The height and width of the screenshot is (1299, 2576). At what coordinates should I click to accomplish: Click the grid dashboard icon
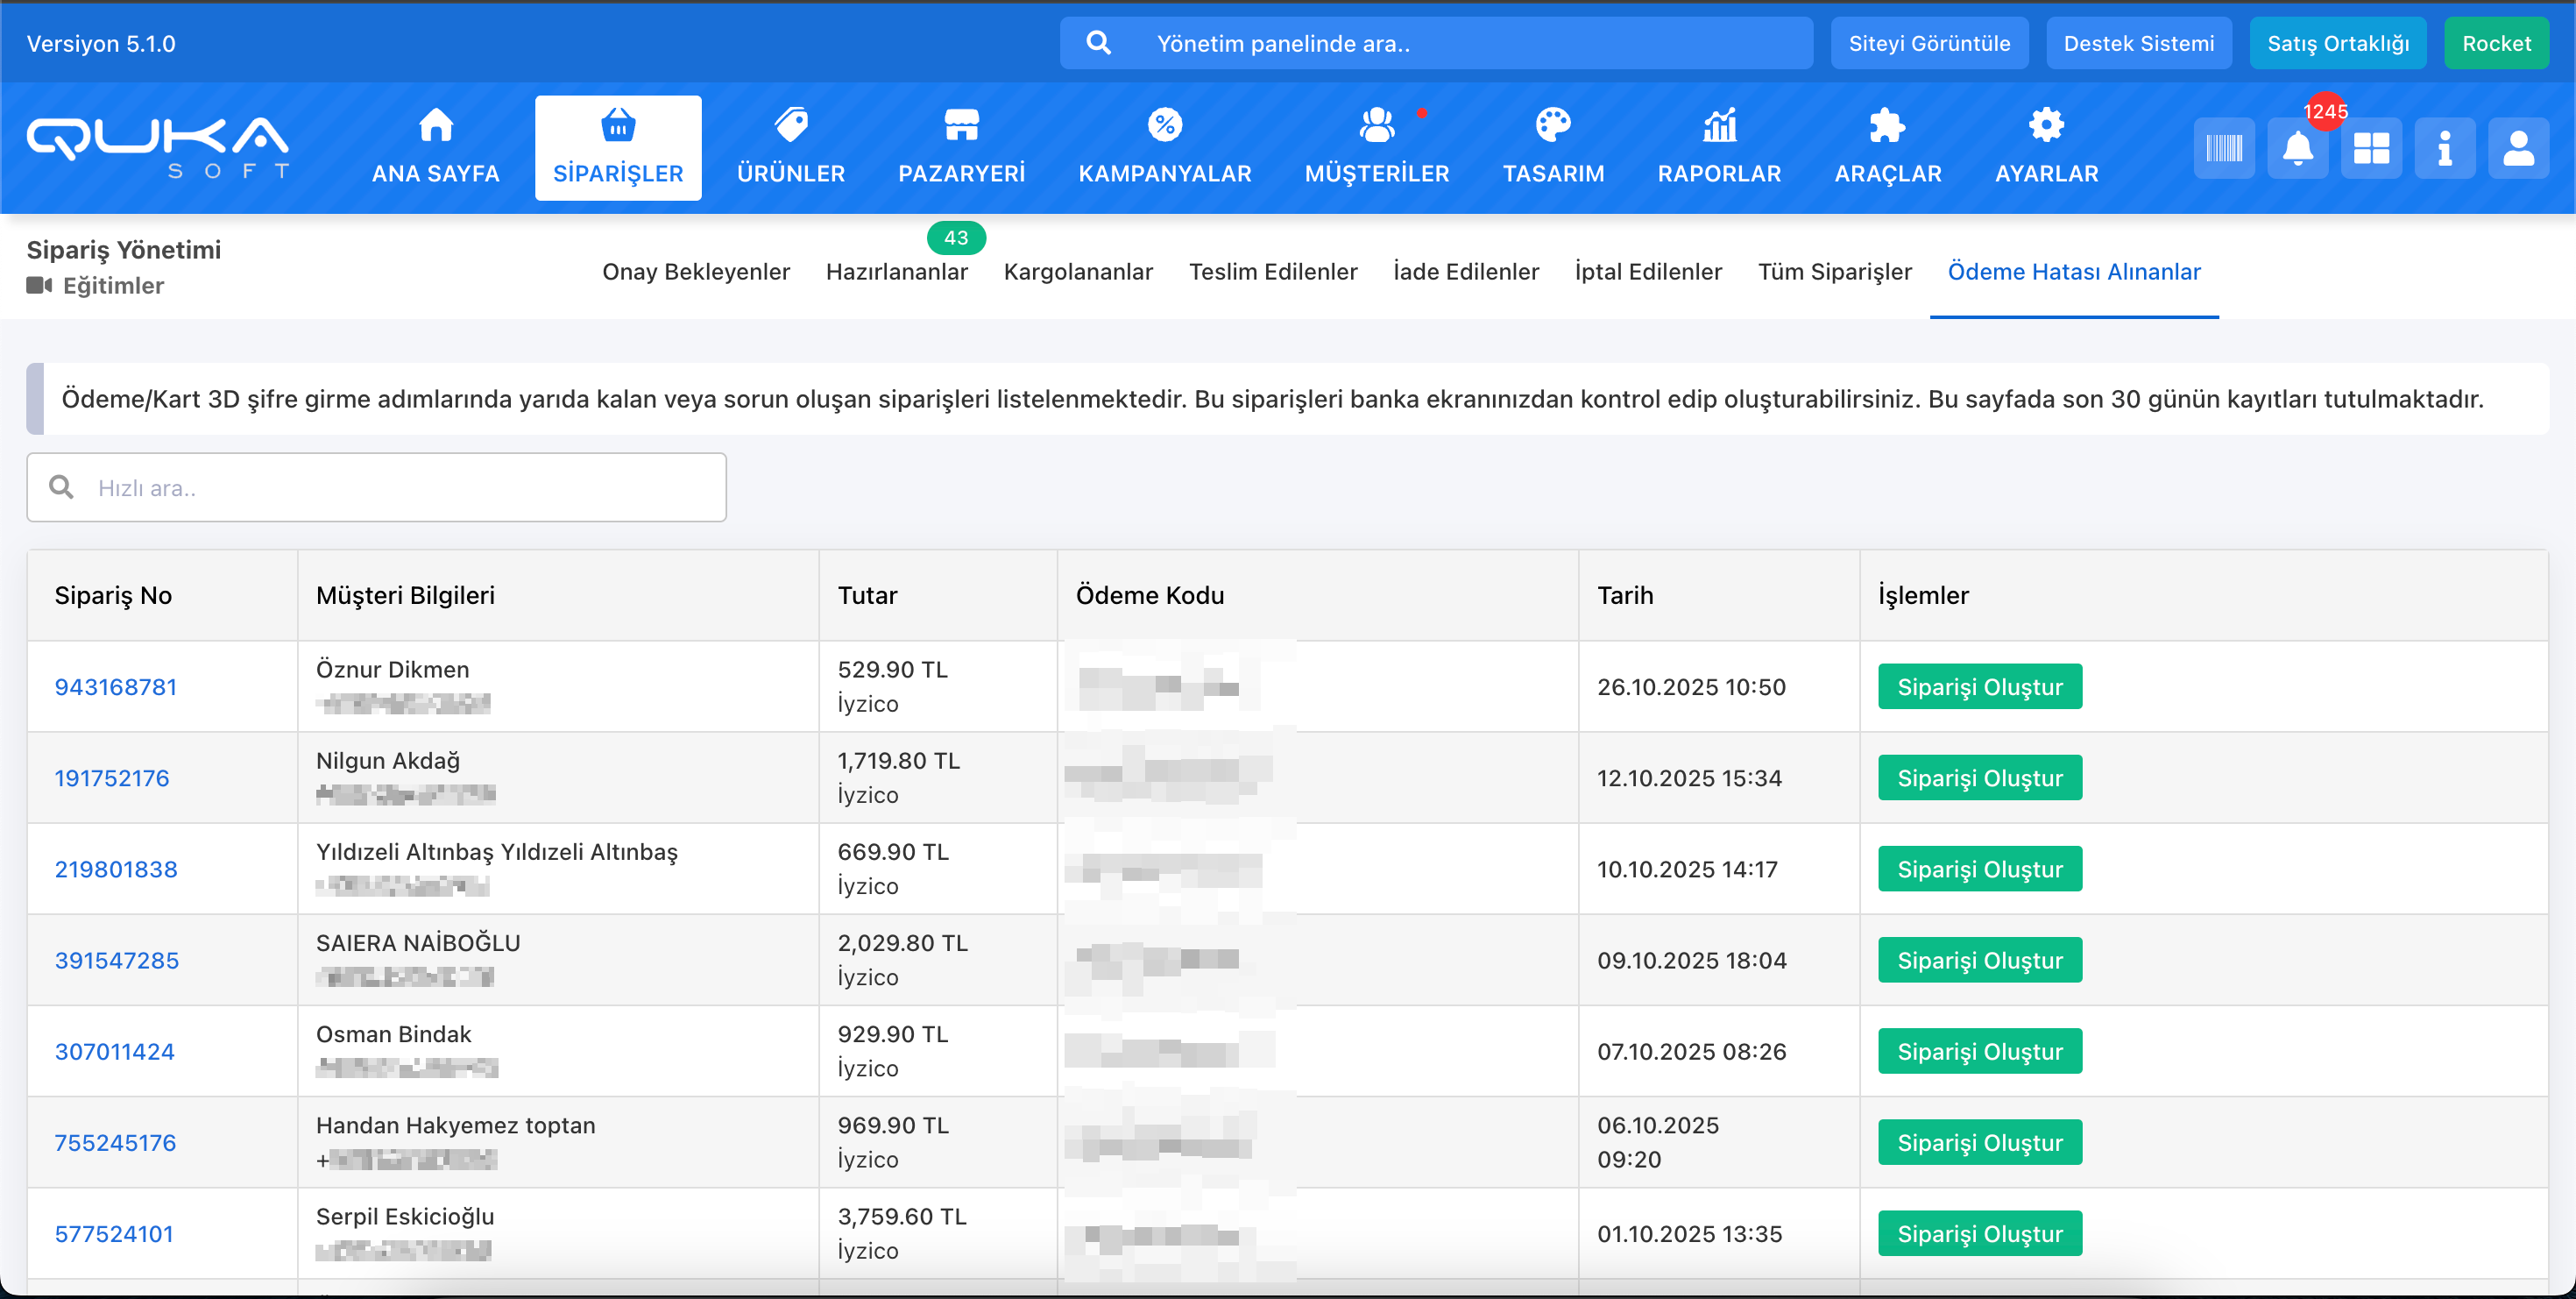click(x=2370, y=149)
